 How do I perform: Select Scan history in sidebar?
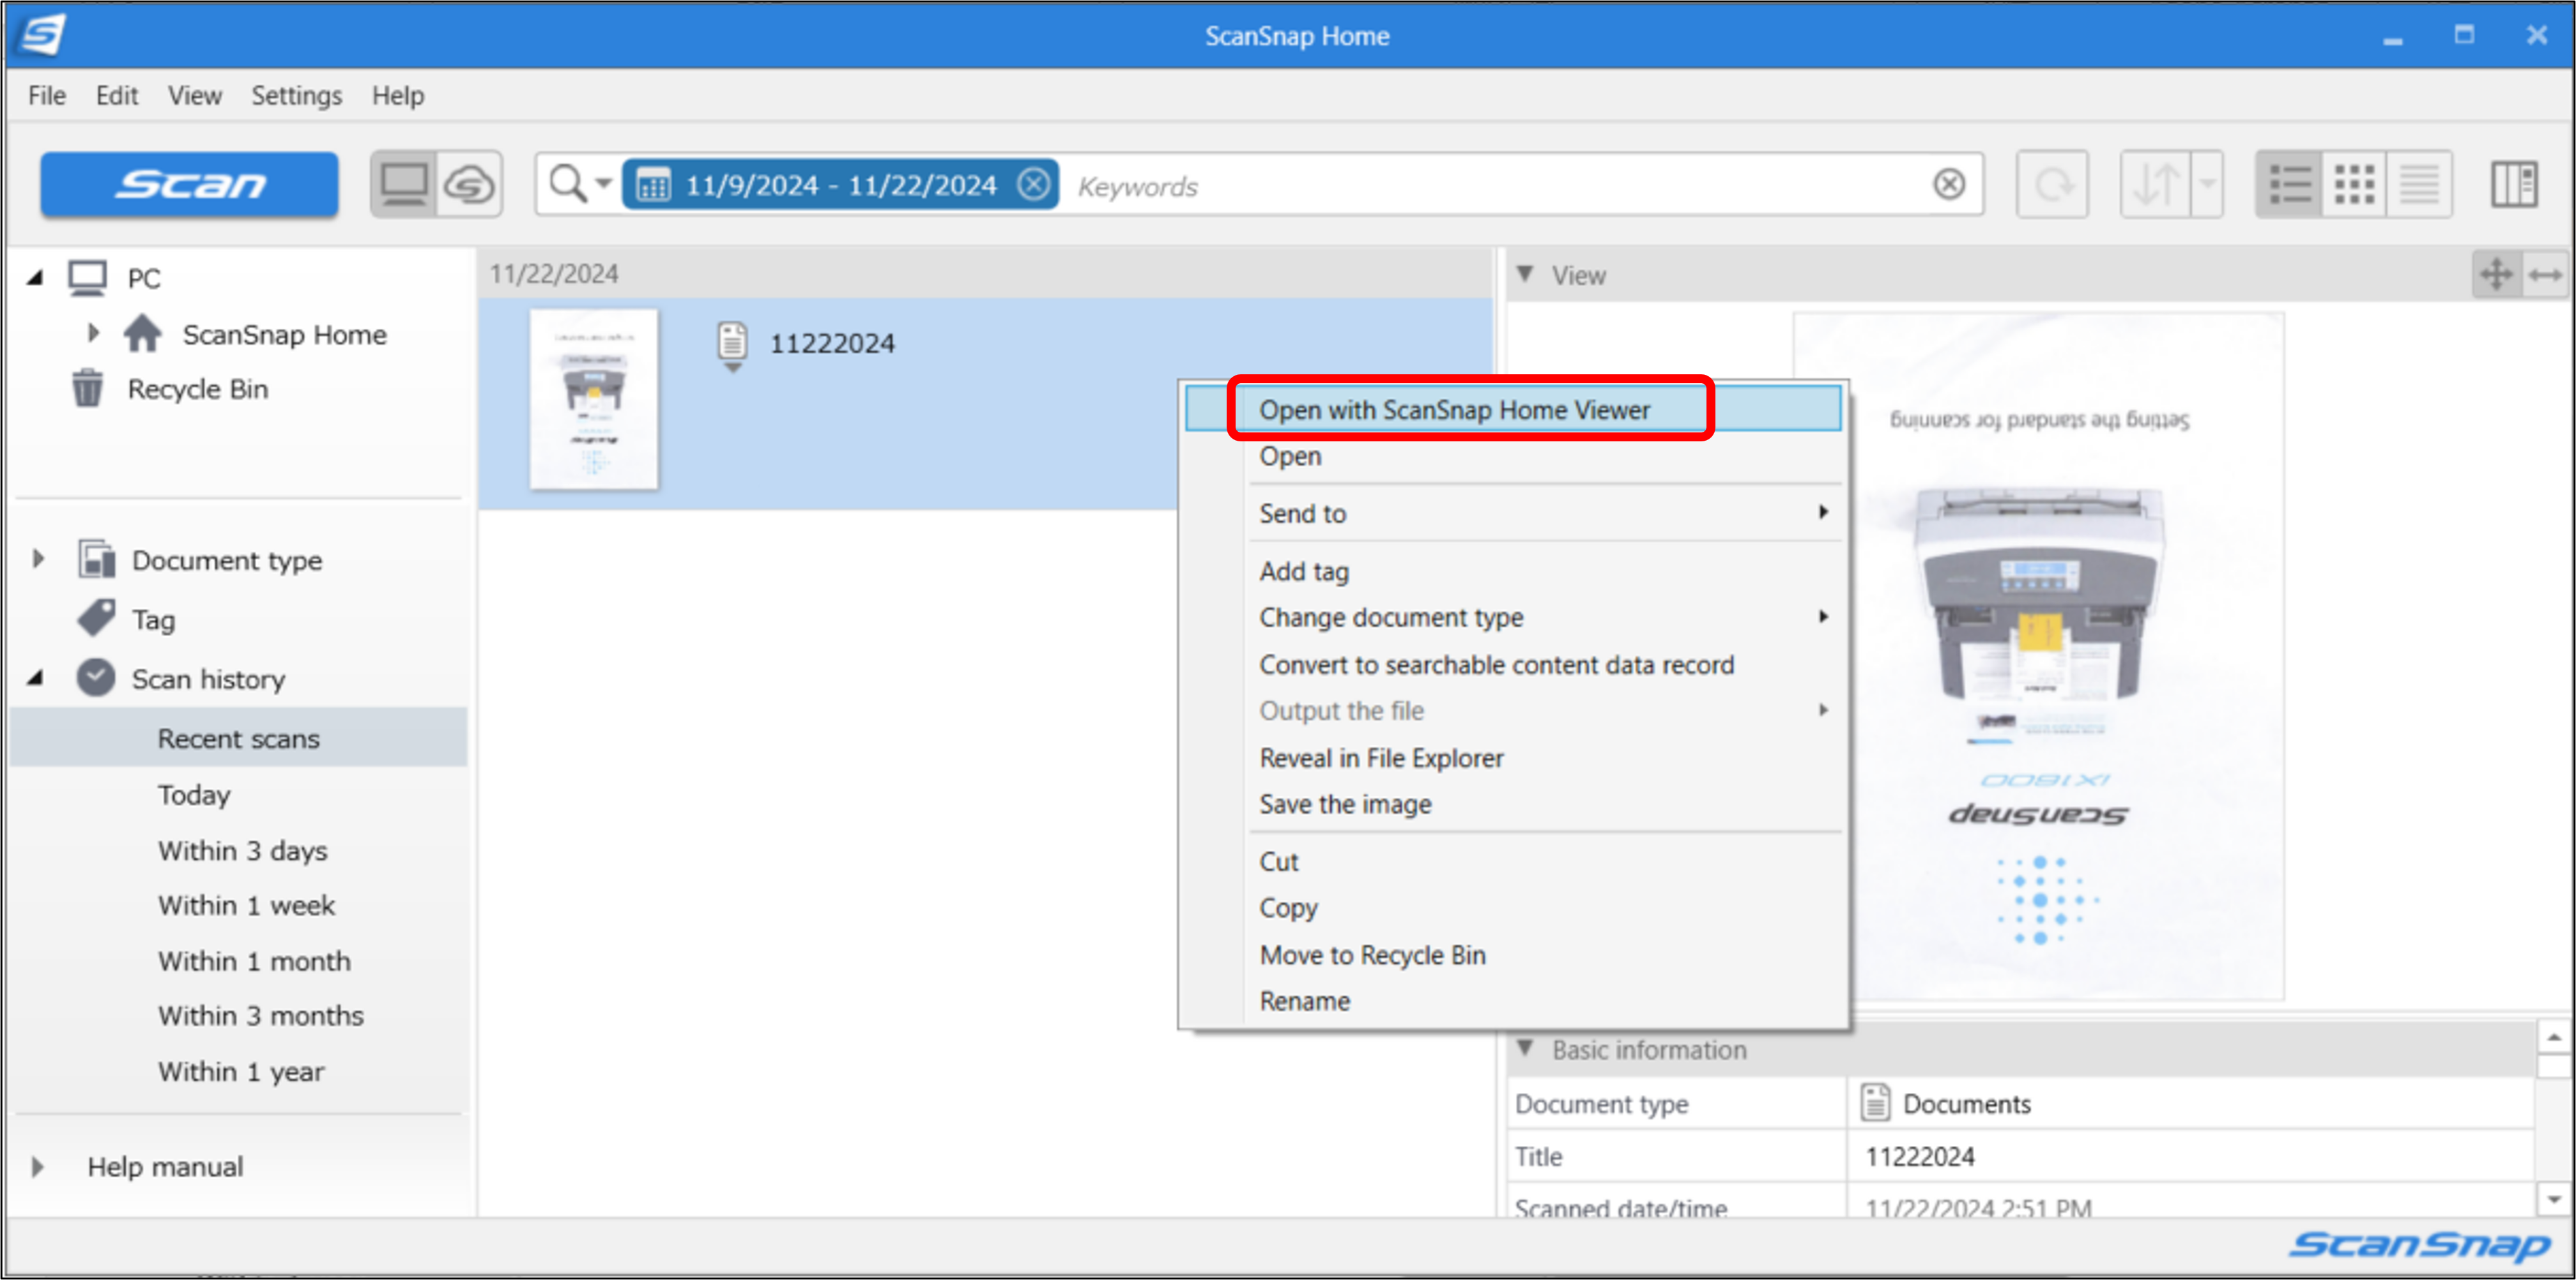(x=208, y=679)
